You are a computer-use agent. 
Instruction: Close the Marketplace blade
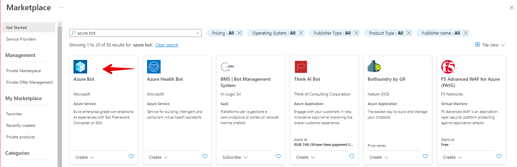tap(512, 8)
